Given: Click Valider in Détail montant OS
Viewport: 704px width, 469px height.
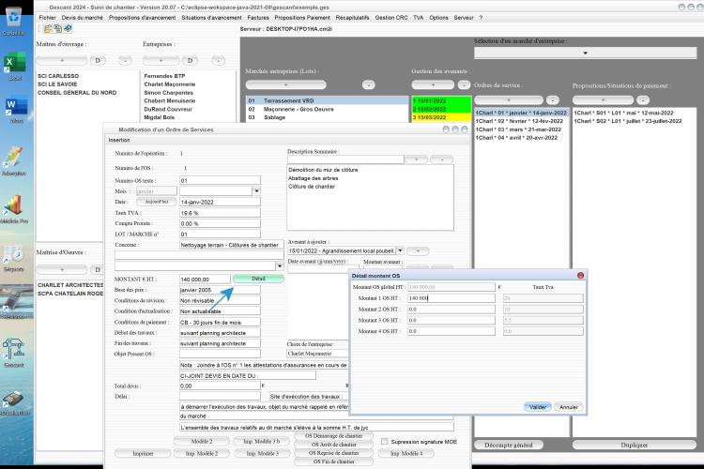Looking at the screenshot, I should pos(538,407).
